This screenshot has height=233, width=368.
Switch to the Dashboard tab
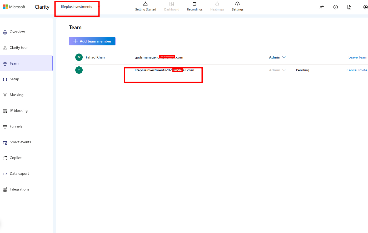pyautogui.click(x=172, y=7)
